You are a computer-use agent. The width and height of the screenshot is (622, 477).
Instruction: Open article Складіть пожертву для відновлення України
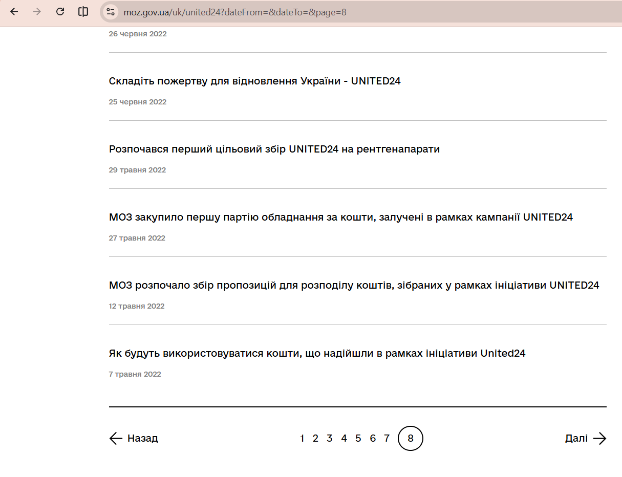pos(254,81)
